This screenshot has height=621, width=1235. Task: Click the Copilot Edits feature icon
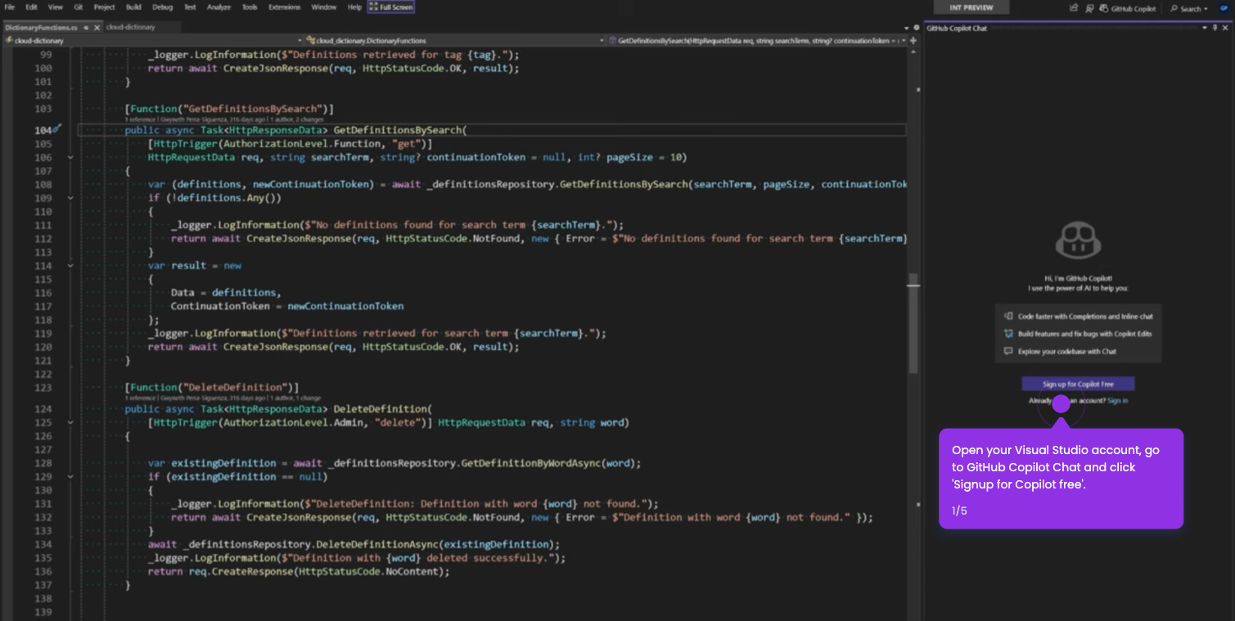(x=1008, y=334)
